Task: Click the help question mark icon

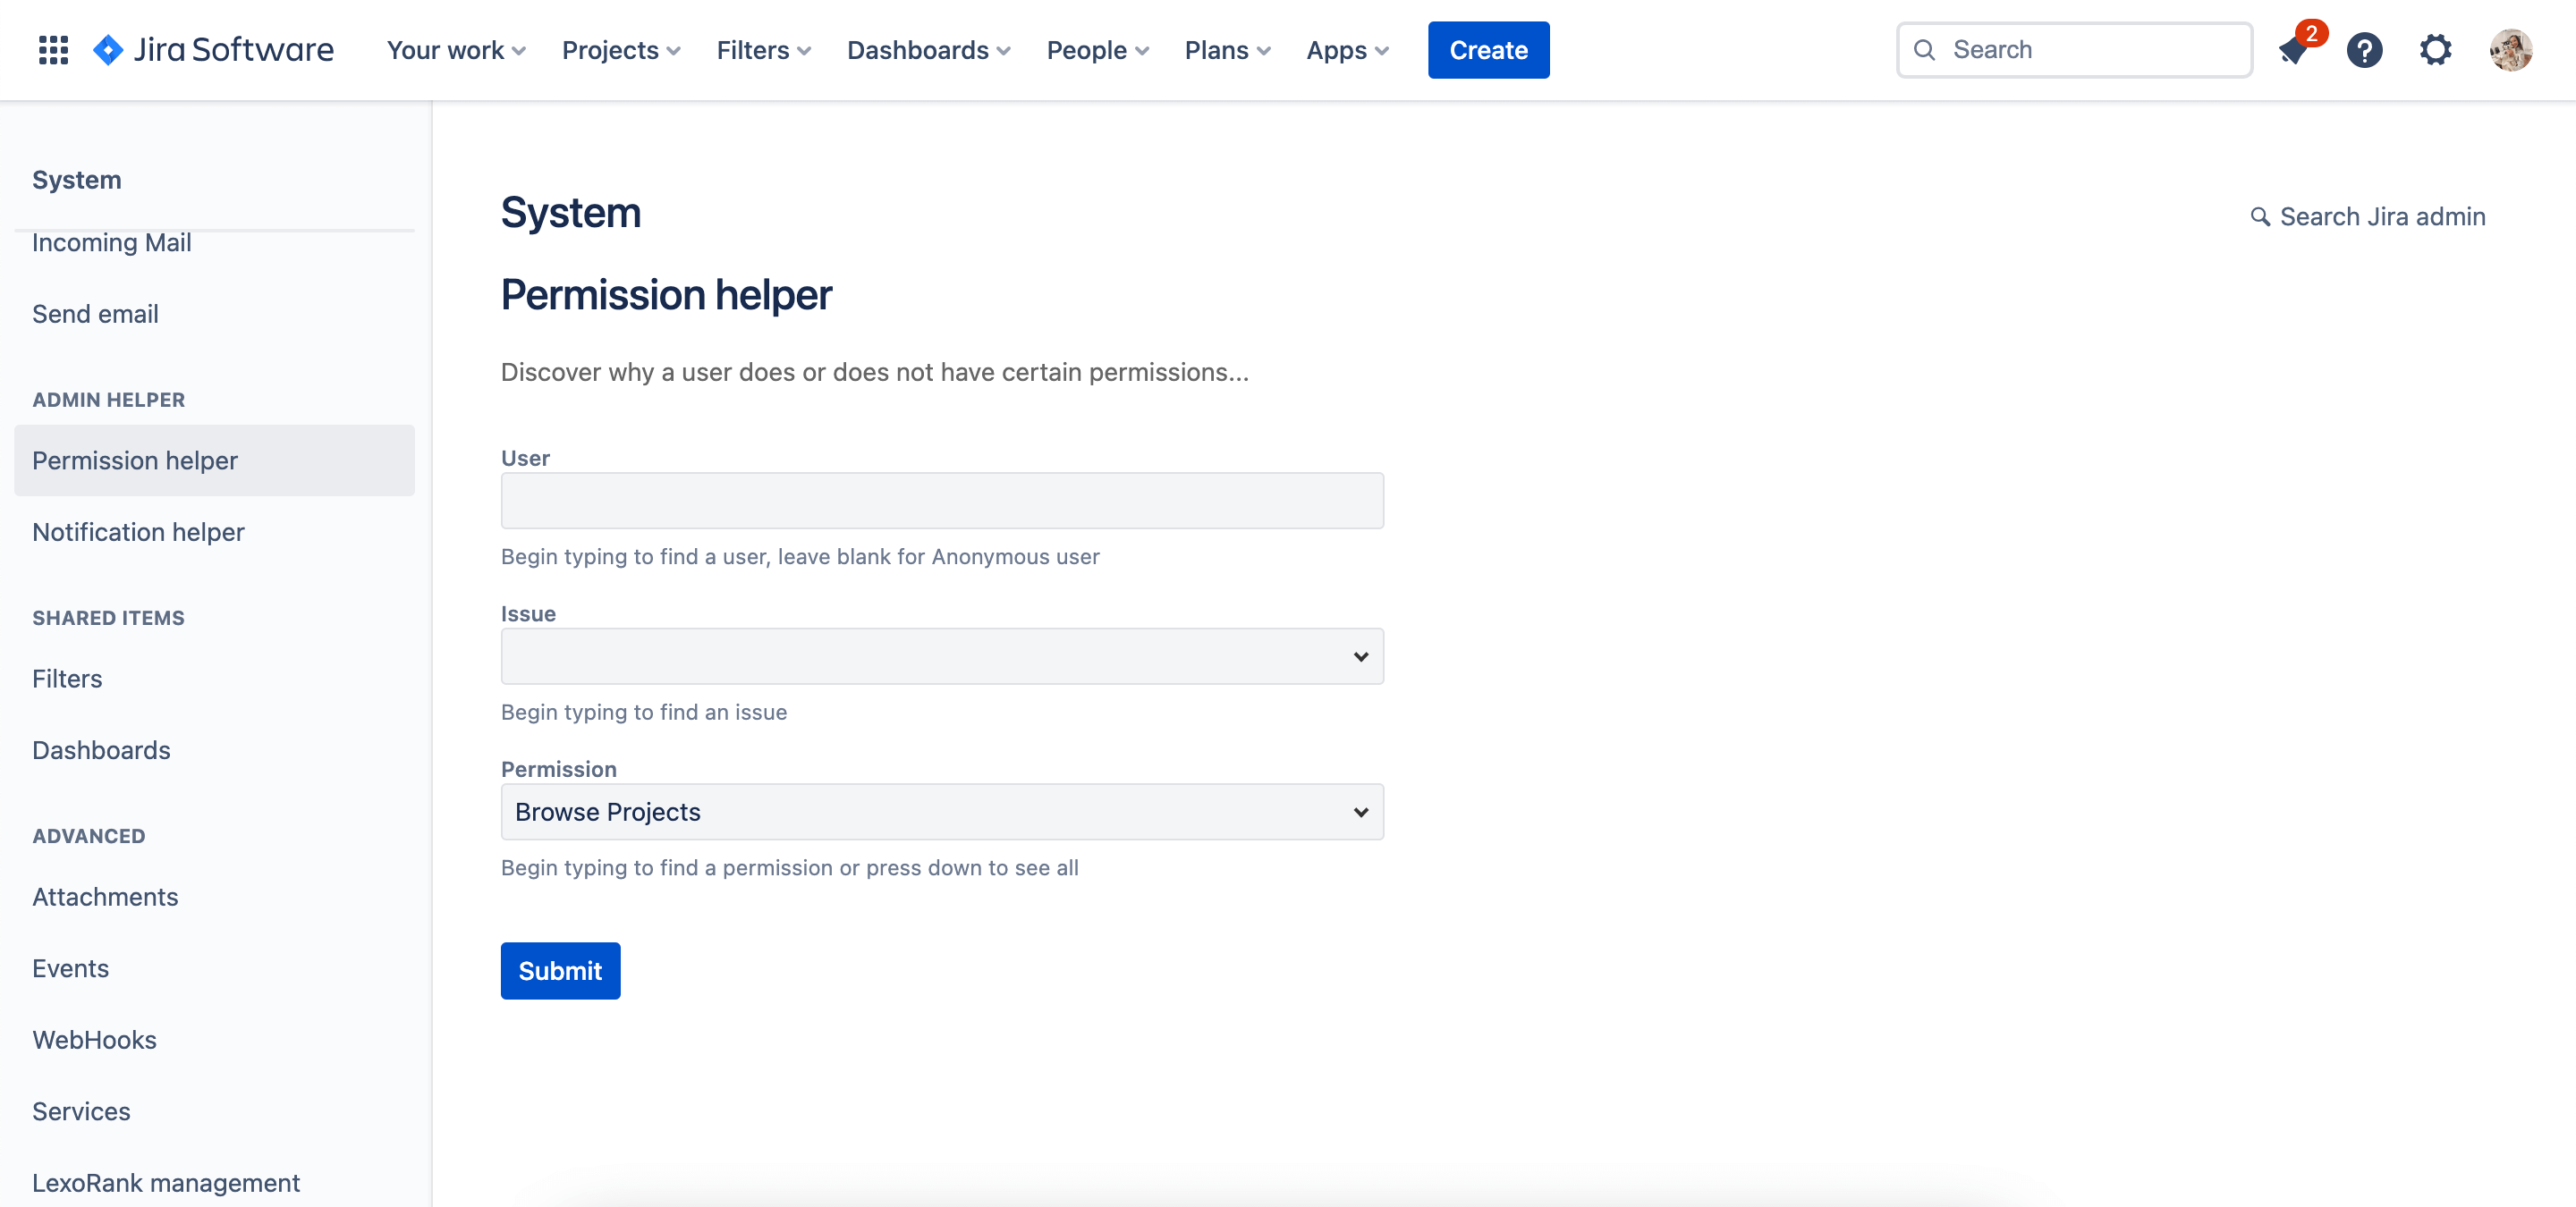Action: [x=2366, y=49]
